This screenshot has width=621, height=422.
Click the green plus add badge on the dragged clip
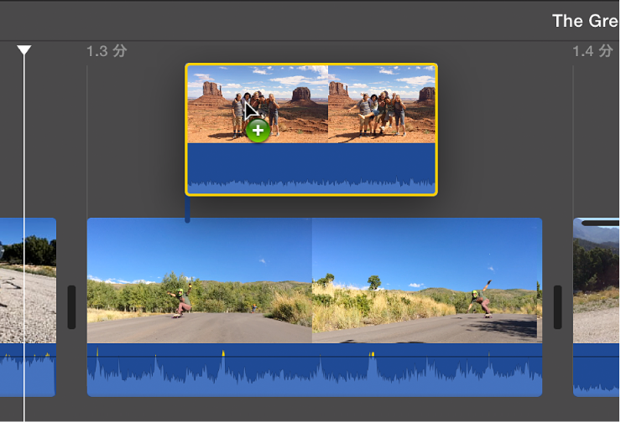[258, 131]
